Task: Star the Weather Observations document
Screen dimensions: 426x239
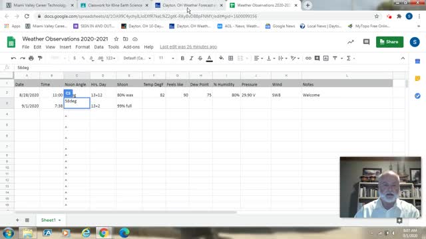Action: (116, 39)
